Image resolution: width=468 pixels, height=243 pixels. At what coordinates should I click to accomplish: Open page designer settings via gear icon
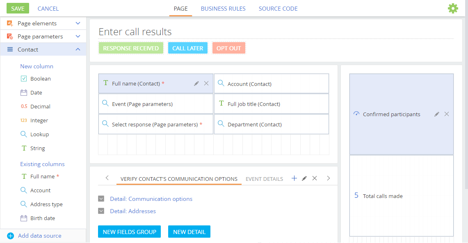[453, 8]
